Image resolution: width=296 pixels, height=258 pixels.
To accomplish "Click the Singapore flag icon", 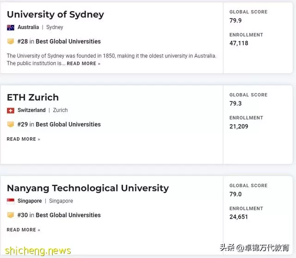I will (11, 201).
